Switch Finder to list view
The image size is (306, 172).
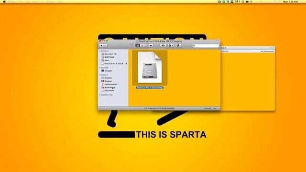coord(142,45)
